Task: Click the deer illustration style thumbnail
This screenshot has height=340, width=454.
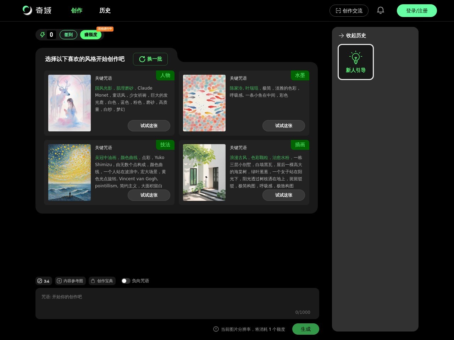Action: click(x=69, y=103)
